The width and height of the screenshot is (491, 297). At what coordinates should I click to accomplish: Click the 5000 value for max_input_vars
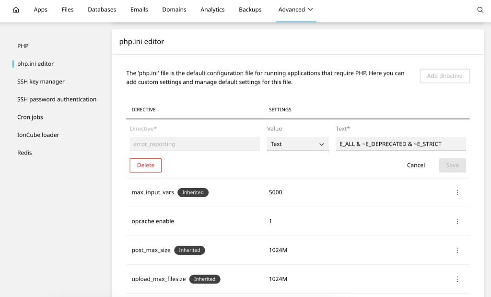pos(276,192)
